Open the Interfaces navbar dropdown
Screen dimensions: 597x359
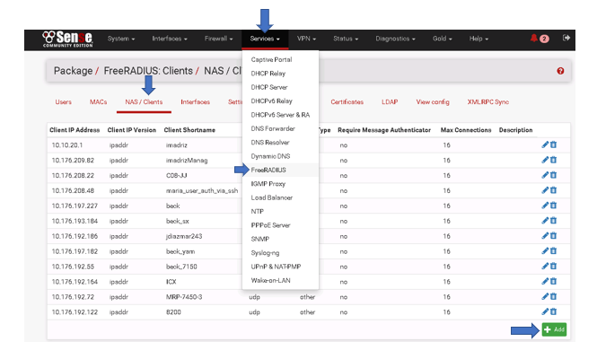(170, 39)
